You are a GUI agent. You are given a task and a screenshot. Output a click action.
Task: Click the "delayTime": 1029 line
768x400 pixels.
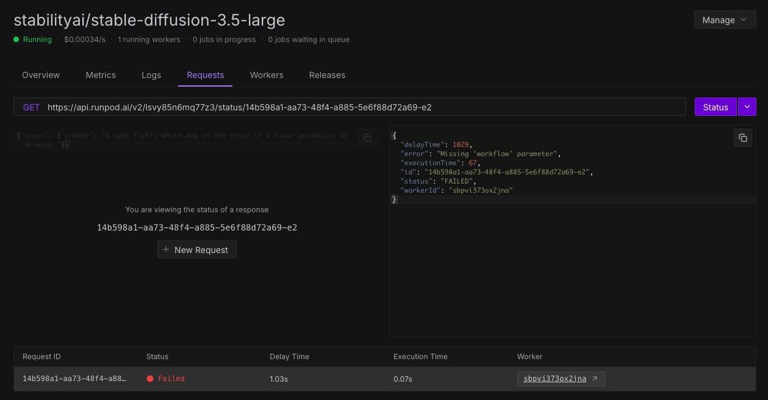(436, 145)
